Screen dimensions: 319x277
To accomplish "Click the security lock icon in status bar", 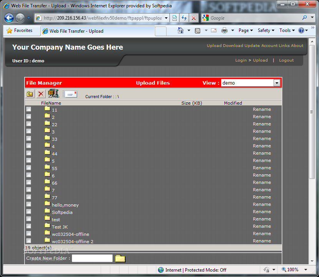I will (x=266, y=270).
